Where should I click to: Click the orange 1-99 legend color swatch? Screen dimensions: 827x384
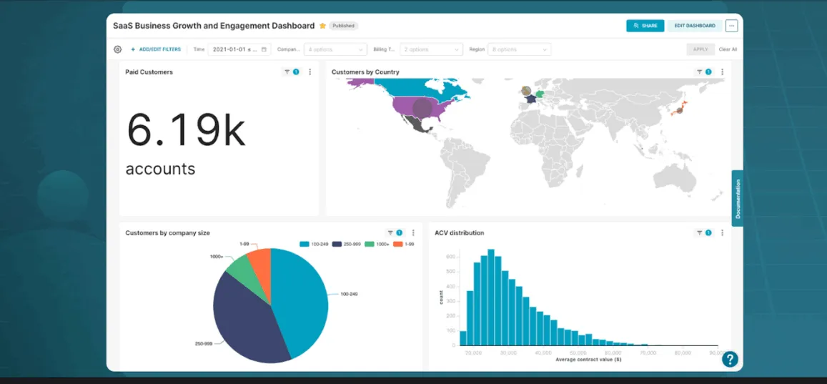[x=397, y=245]
